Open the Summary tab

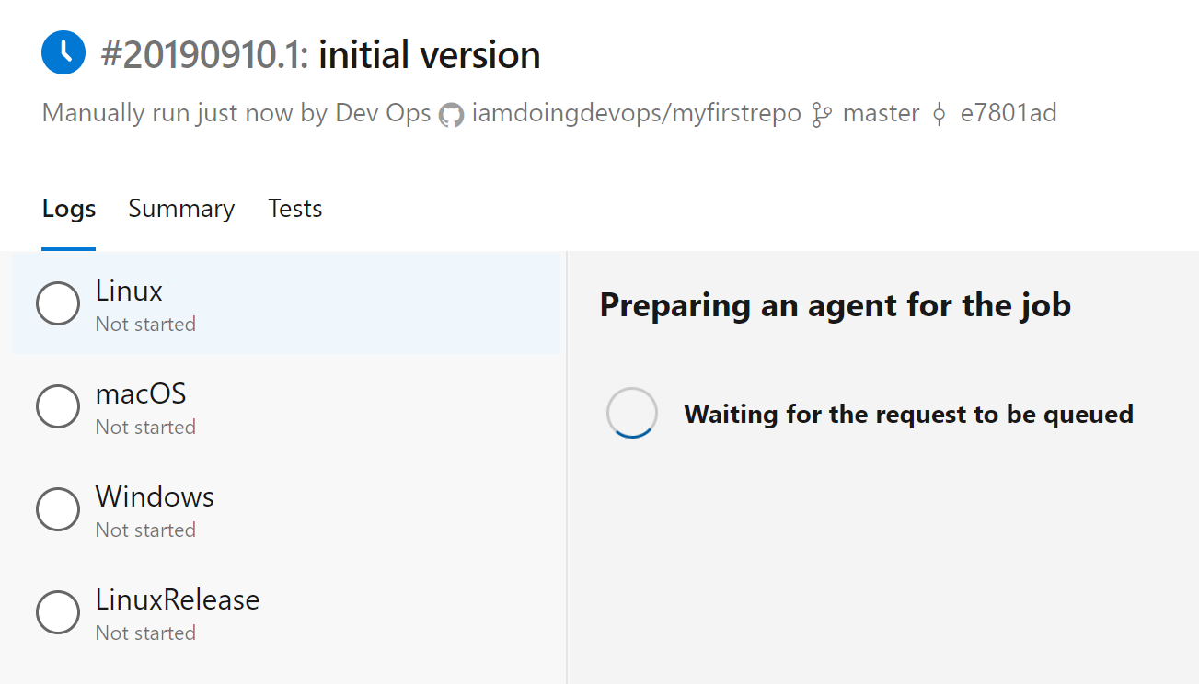click(181, 209)
